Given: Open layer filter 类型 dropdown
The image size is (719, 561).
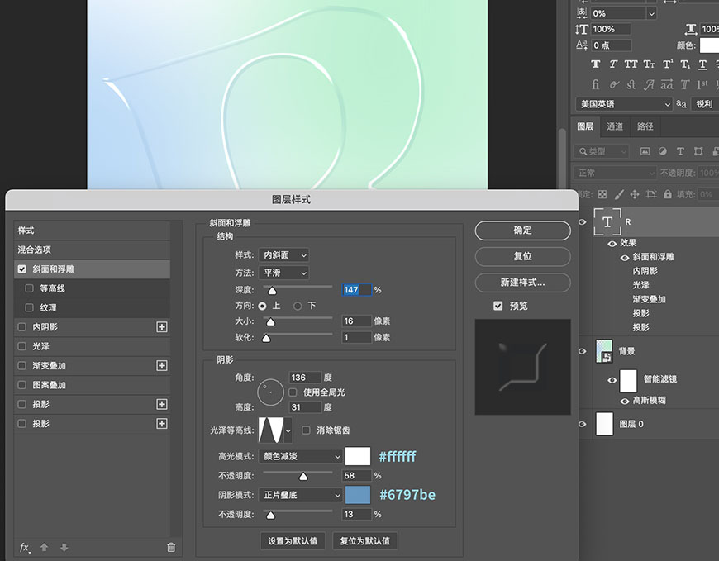Looking at the screenshot, I should point(602,151).
